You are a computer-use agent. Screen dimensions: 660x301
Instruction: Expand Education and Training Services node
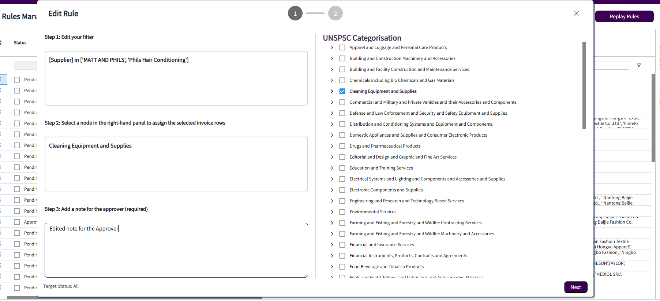332,168
